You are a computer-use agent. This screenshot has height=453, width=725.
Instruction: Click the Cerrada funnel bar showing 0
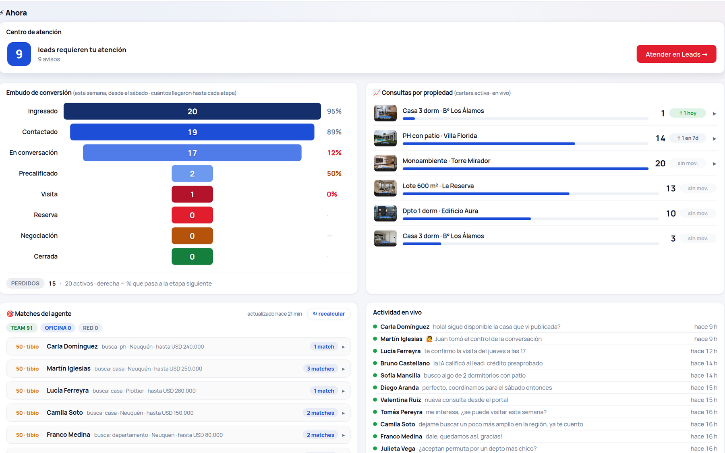tap(192, 256)
